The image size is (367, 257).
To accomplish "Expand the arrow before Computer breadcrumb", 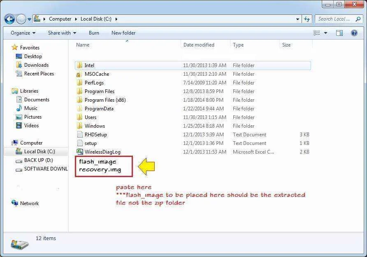I will (44, 19).
